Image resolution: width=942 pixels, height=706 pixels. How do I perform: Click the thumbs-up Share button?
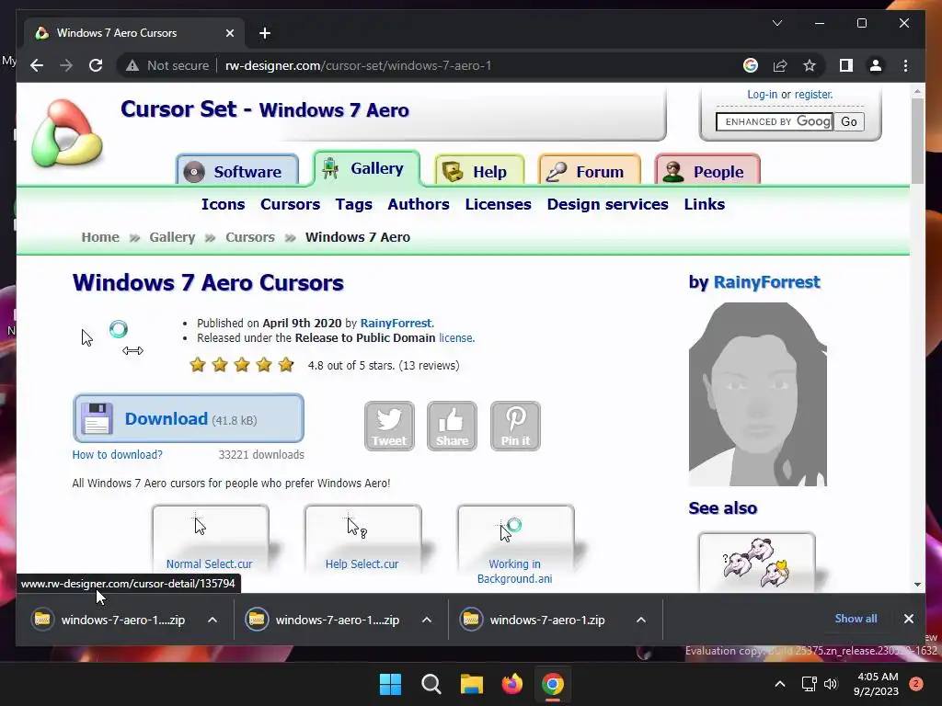[452, 426]
